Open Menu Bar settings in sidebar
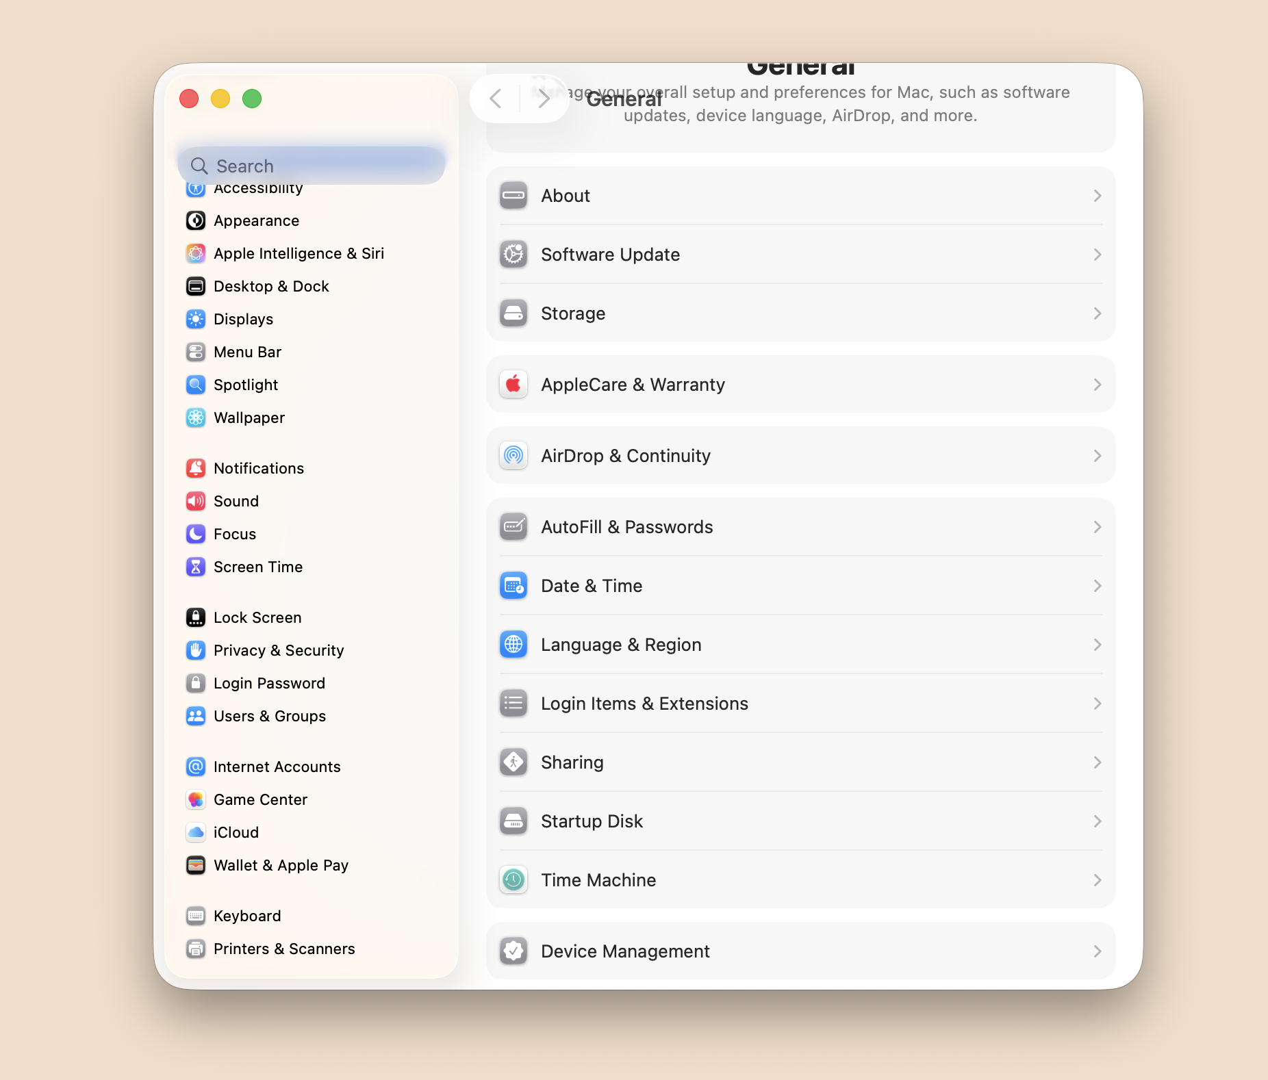This screenshot has height=1080, width=1268. pos(312,352)
